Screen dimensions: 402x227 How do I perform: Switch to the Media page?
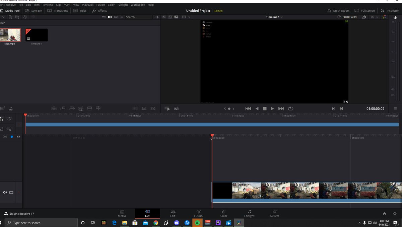(x=122, y=214)
